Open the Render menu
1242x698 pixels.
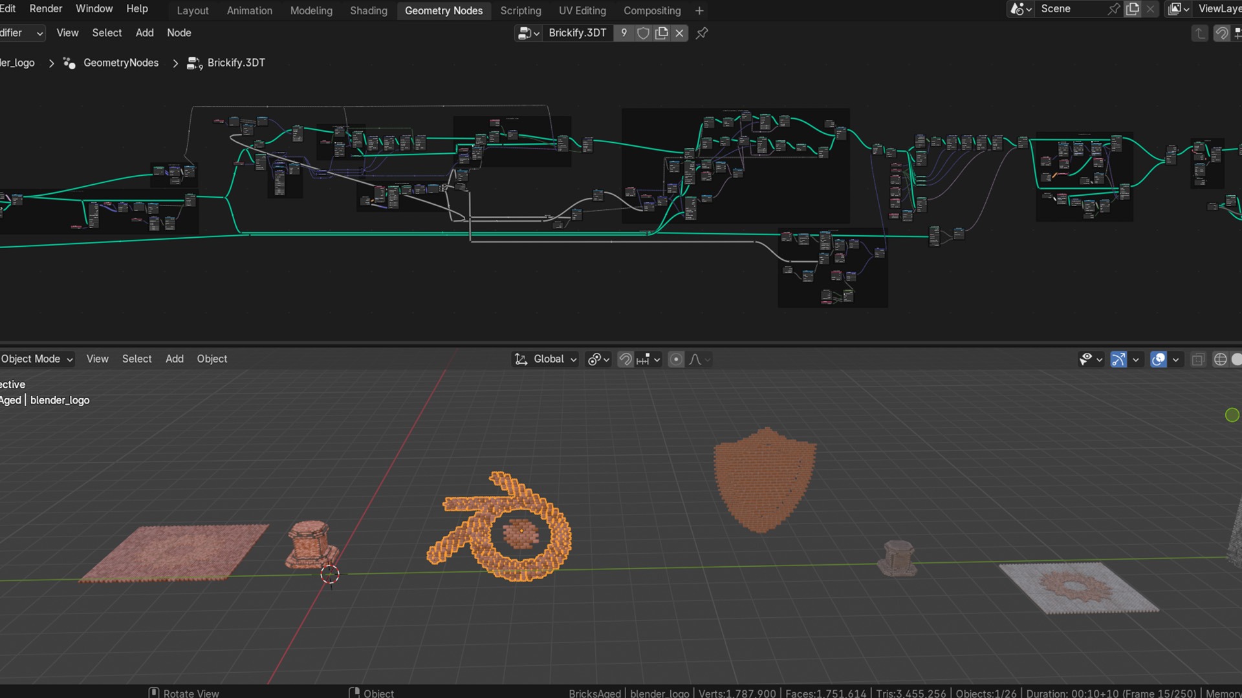pyautogui.click(x=46, y=9)
